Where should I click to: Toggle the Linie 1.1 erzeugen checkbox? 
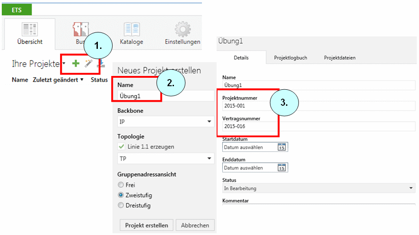pyautogui.click(x=121, y=147)
